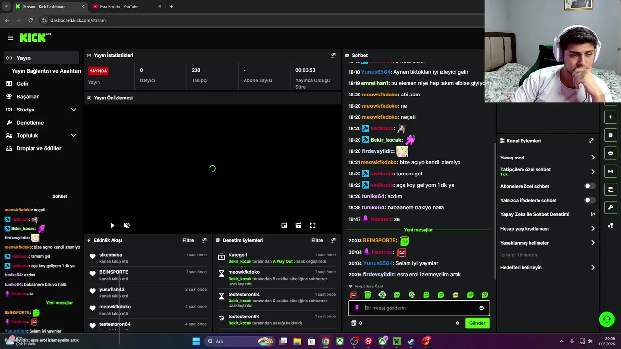Click Yeni mesajlar in main chat
Viewport: 621px width, 349px height.
418,230
